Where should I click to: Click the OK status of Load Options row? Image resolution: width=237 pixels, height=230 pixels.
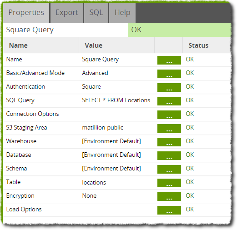pos(190,210)
